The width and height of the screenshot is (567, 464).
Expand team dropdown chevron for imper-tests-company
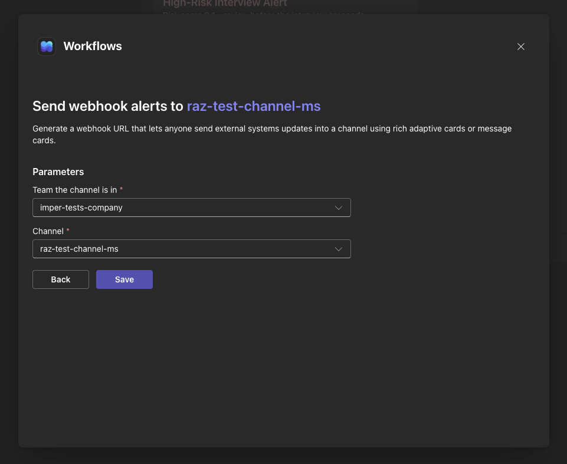[x=339, y=208]
